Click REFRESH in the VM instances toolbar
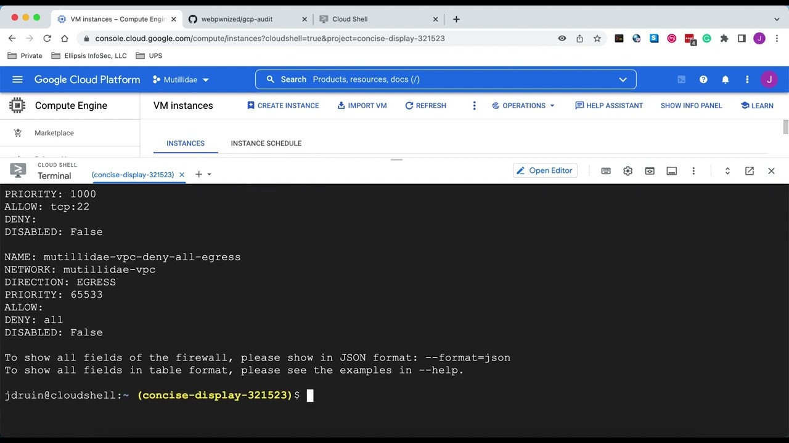This screenshot has width=789, height=443. pos(425,106)
